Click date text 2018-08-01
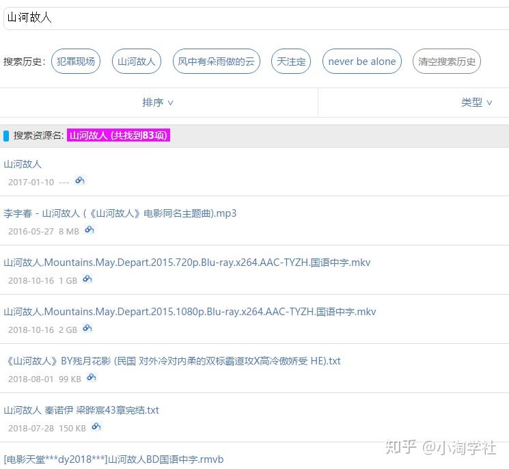Screen dimensions: 509x469 (31, 379)
